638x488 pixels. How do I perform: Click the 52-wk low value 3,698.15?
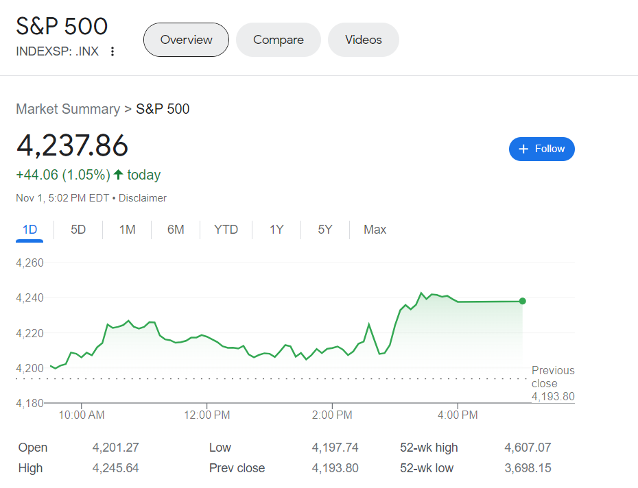[x=528, y=468]
